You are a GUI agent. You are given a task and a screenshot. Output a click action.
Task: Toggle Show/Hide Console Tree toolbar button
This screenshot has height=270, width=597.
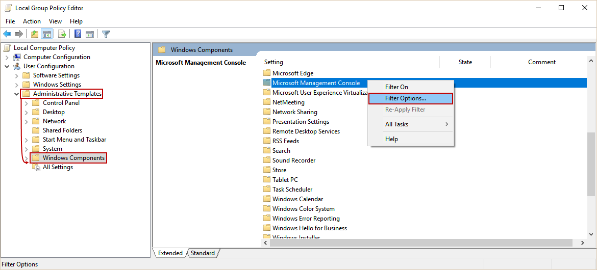(x=47, y=34)
